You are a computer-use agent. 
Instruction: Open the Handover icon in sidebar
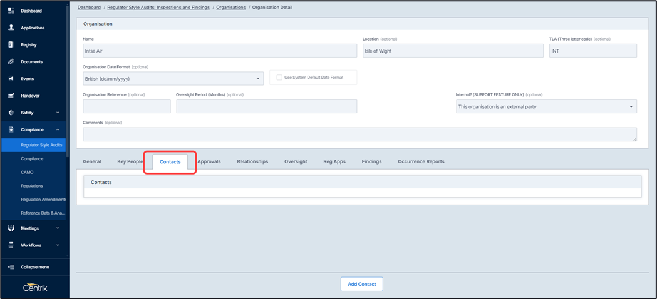(11, 96)
